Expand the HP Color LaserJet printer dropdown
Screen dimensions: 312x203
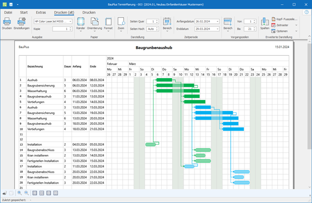click(70, 21)
